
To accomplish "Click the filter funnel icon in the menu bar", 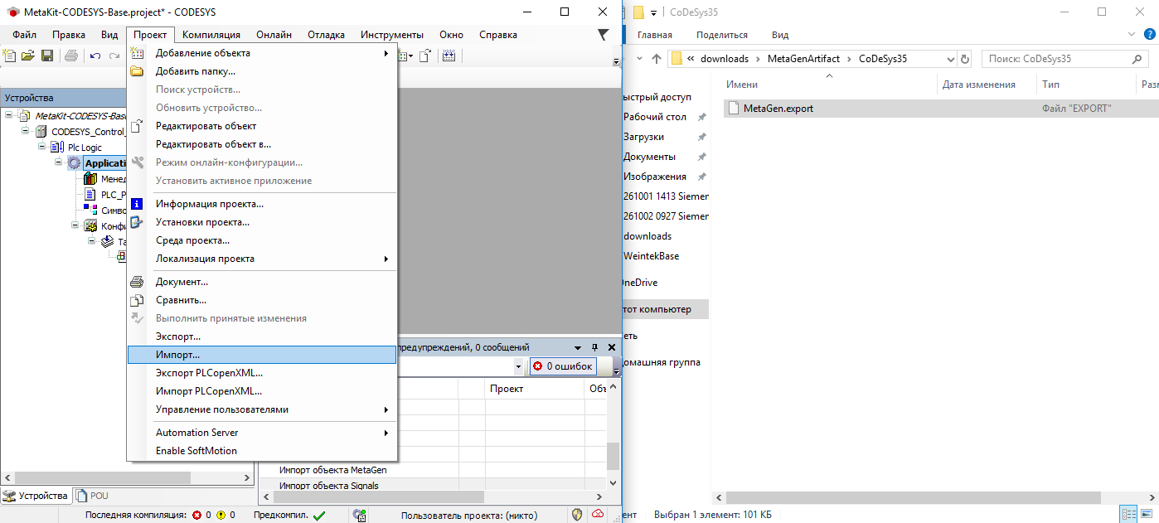I will pos(603,34).
